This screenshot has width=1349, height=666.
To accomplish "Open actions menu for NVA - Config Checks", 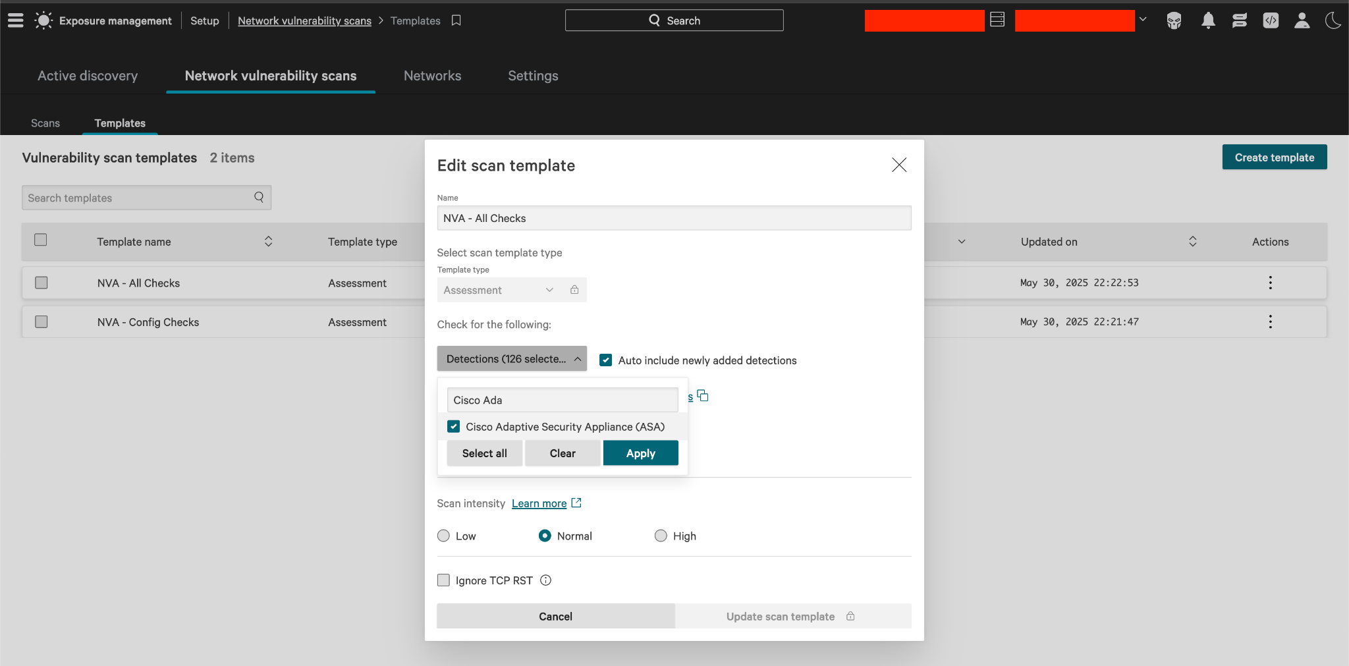I will [x=1270, y=321].
